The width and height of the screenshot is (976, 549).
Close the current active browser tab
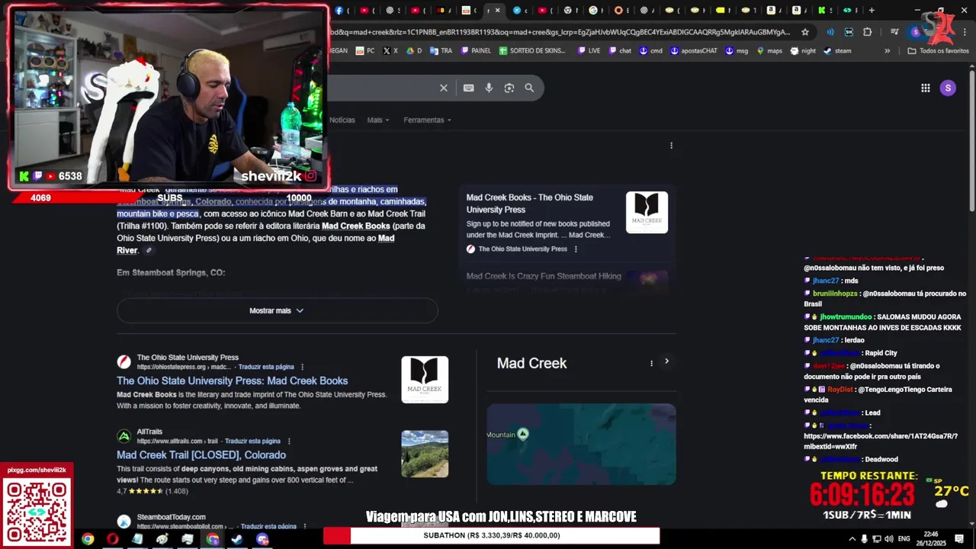[x=498, y=11]
